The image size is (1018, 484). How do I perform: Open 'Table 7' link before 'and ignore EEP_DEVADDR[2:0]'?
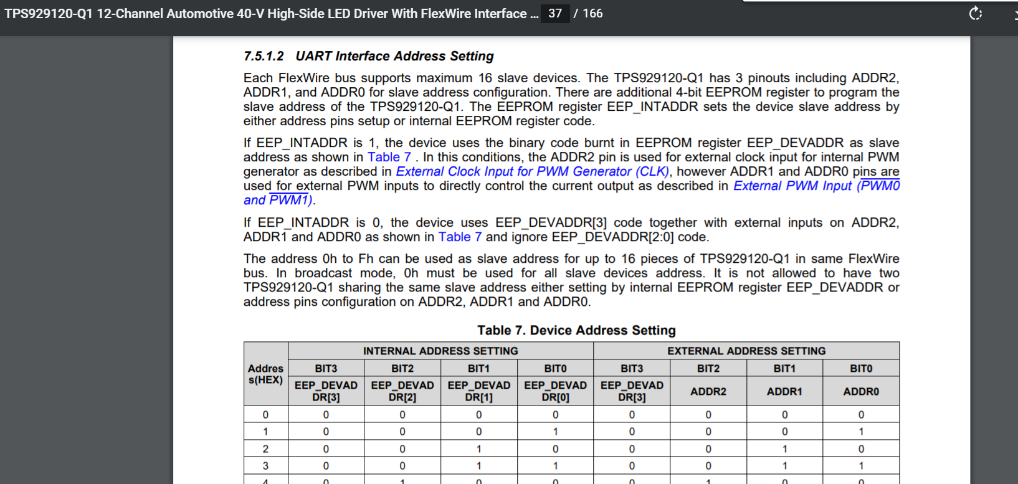pos(460,237)
